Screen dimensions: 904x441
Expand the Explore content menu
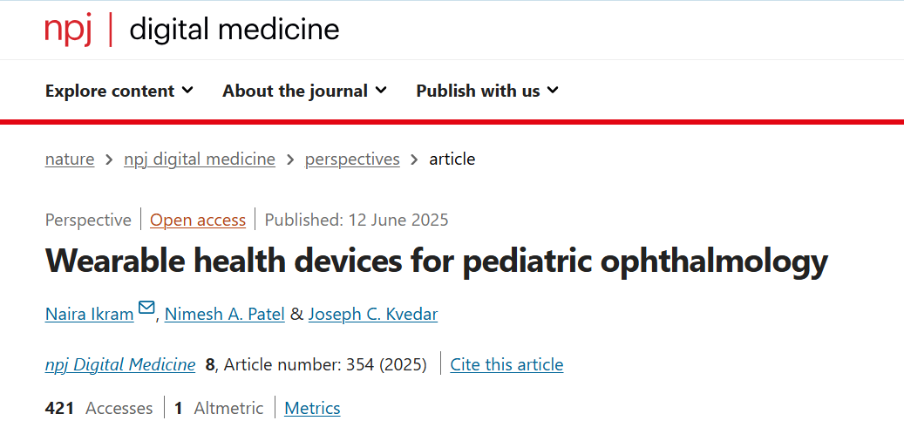point(119,92)
